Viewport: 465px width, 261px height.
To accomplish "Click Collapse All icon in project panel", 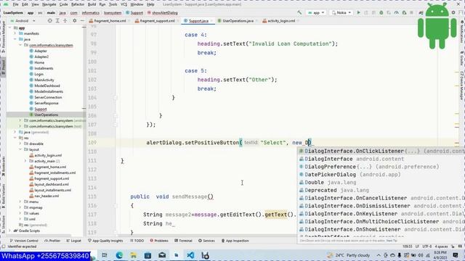I will (x=65, y=21).
